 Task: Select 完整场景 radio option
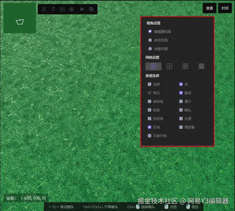[150, 49]
